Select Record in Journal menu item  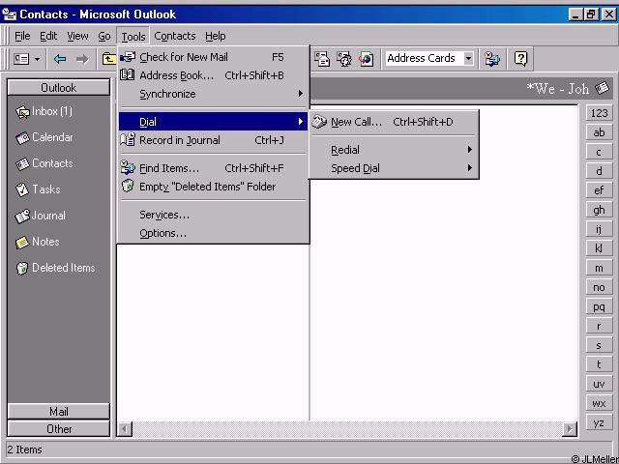click(x=213, y=140)
